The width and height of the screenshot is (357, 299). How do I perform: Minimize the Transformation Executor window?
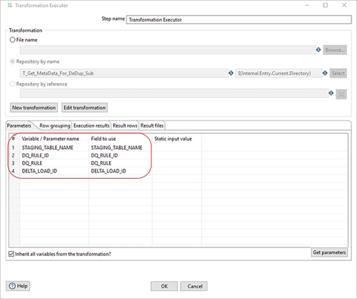(x=307, y=5)
